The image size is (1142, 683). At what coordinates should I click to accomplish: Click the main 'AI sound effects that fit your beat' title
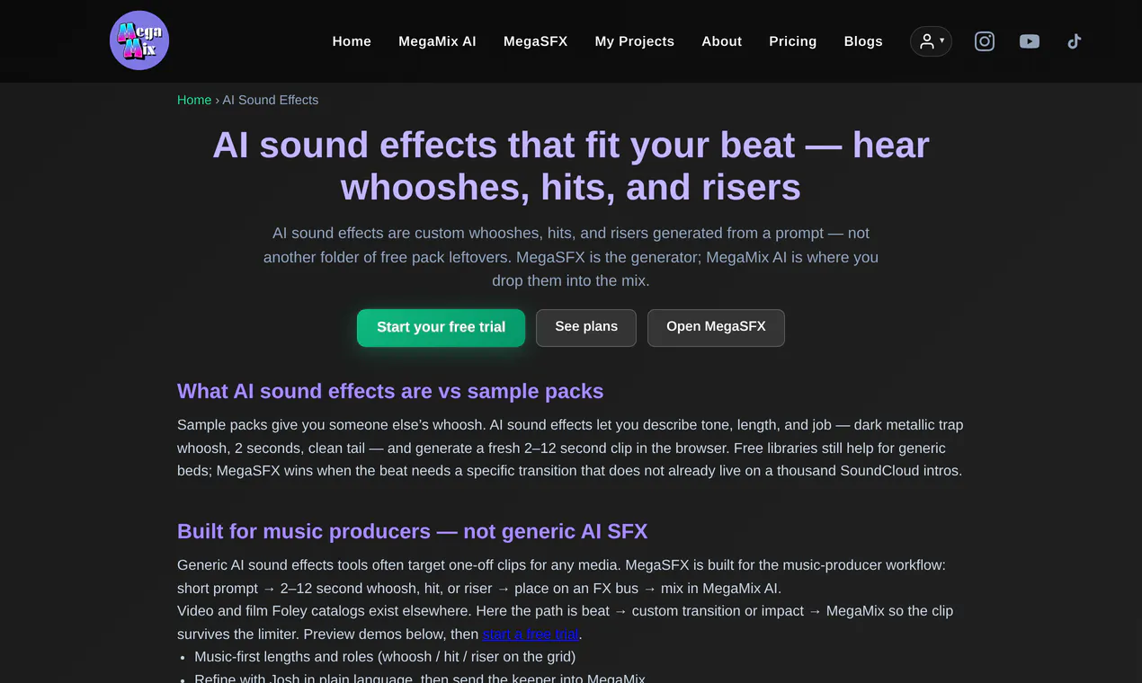[571, 165]
